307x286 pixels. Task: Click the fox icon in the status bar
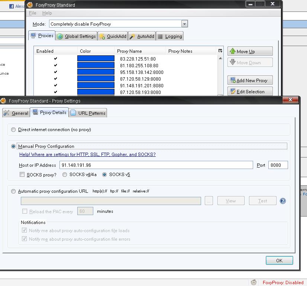(x=254, y=282)
